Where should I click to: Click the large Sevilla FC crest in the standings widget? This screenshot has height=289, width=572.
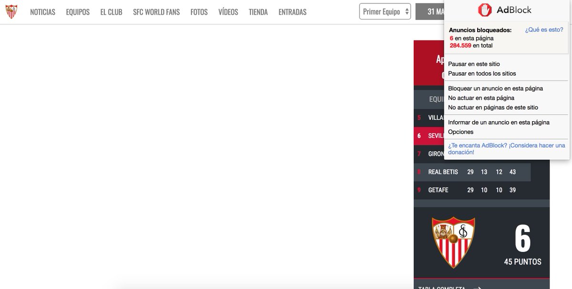(453, 242)
